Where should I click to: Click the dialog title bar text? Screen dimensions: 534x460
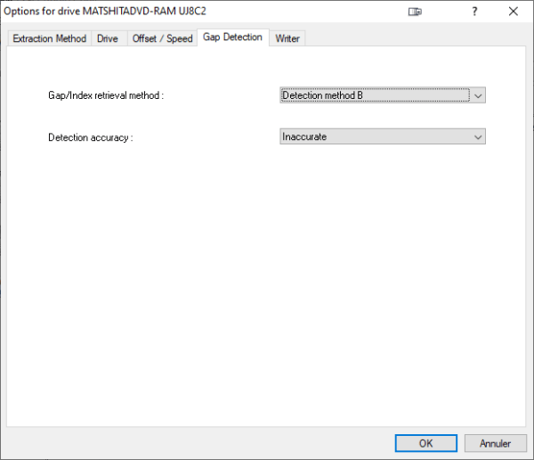click(x=105, y=12)
